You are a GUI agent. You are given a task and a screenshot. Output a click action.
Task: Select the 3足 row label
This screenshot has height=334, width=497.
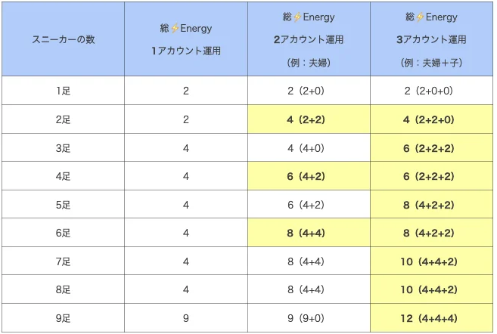click(x=63, y=148)
